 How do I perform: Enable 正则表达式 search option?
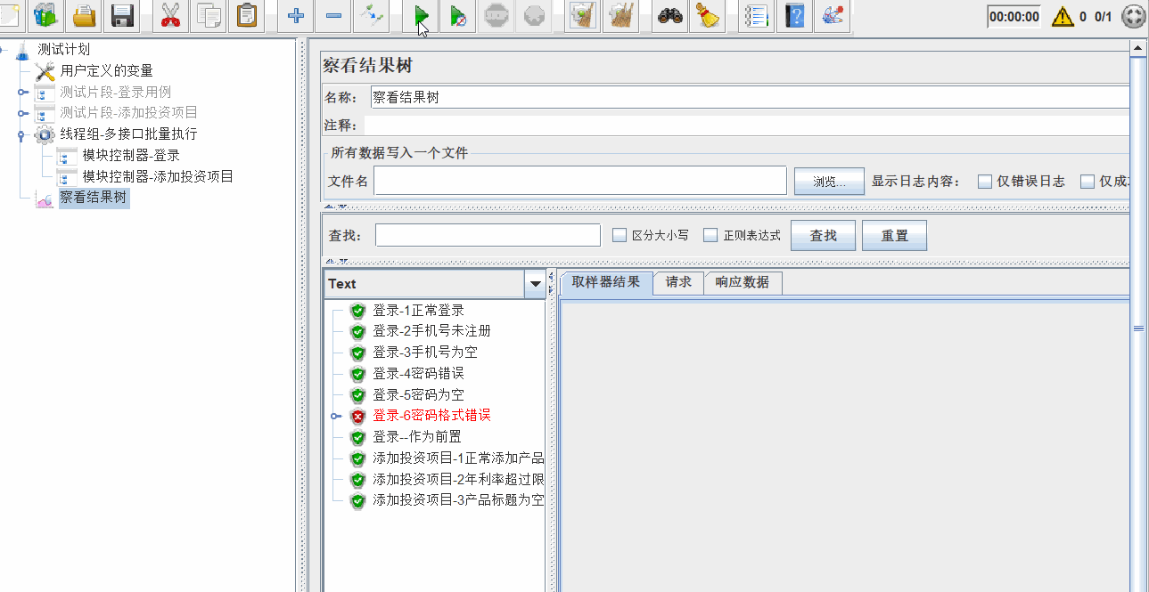pos(710,234)
